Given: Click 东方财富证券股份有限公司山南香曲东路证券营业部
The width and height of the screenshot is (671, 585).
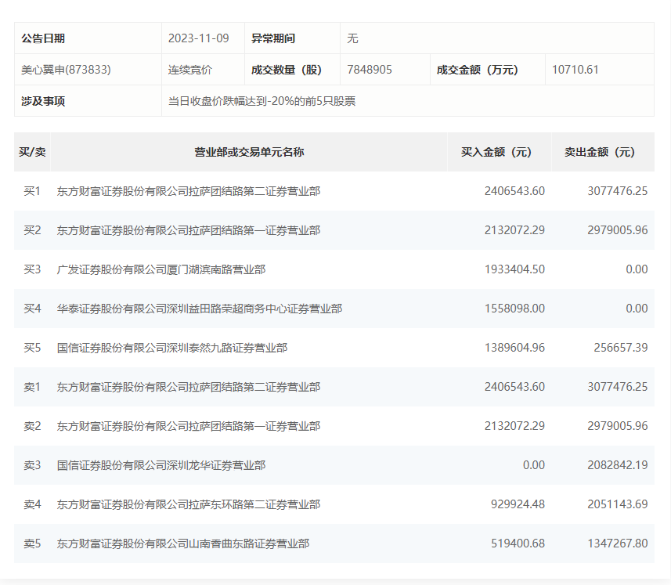Looking at the screenshot, I should click(183, 543).
